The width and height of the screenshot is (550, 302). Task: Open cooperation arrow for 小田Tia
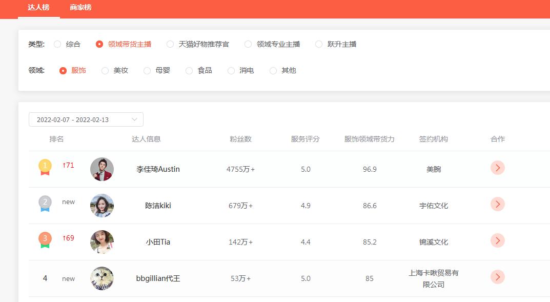tap(497, 240)
